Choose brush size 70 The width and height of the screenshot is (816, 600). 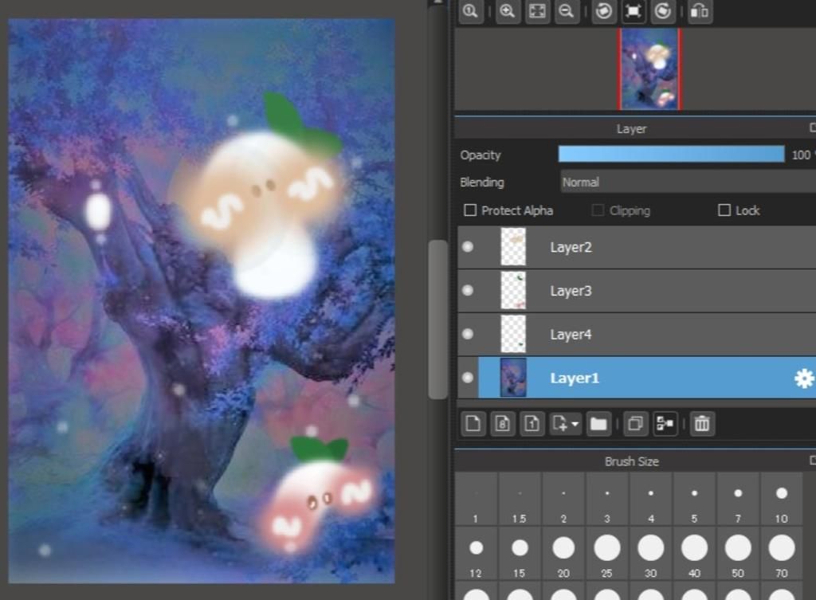pos(782,555)
